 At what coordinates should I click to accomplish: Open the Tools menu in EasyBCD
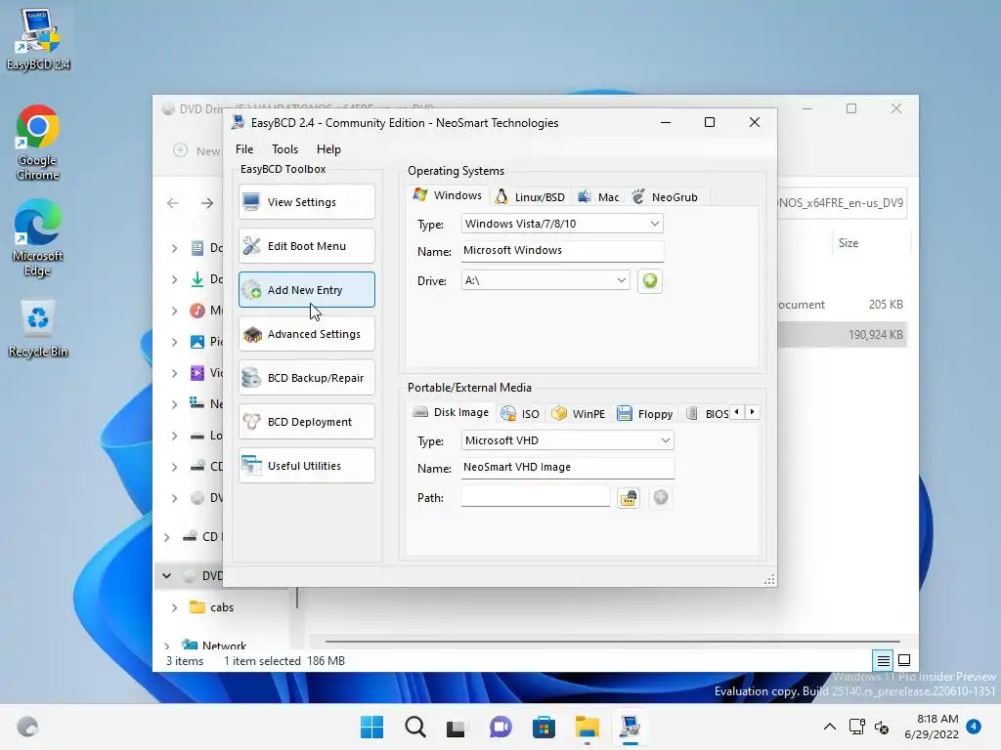pyautogui.click(x=284, y=149)
